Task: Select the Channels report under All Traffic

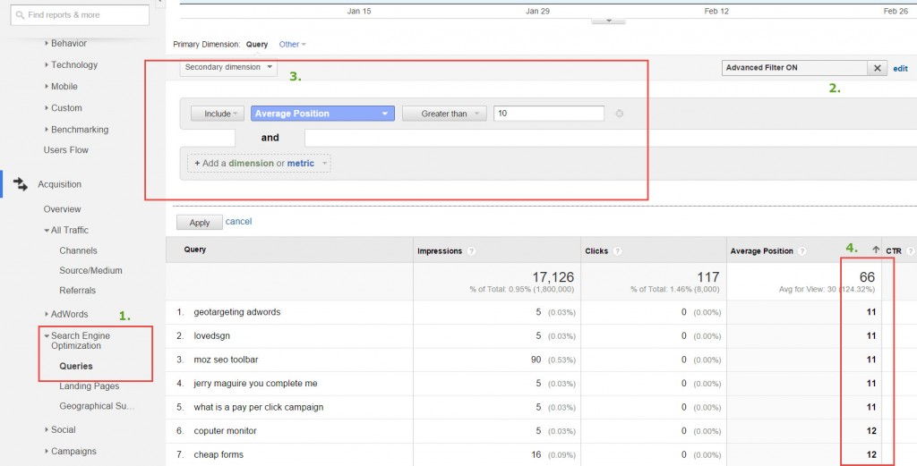Action: coord(78,250)
